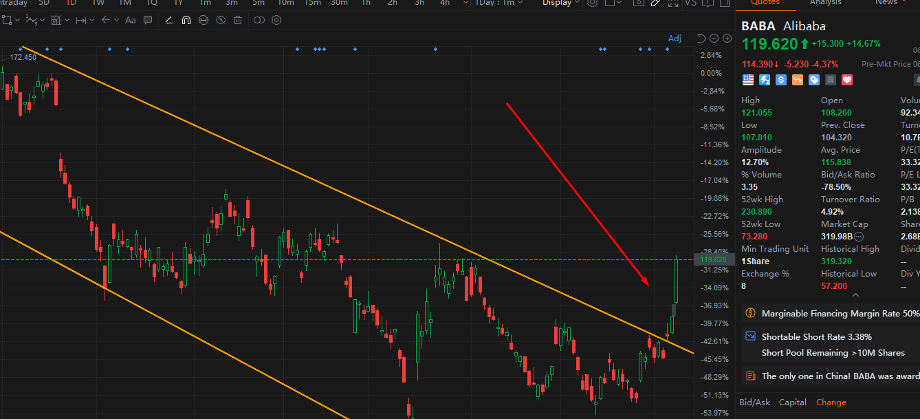
Task: Select the 1D timeframe
Action: point(71,3)
